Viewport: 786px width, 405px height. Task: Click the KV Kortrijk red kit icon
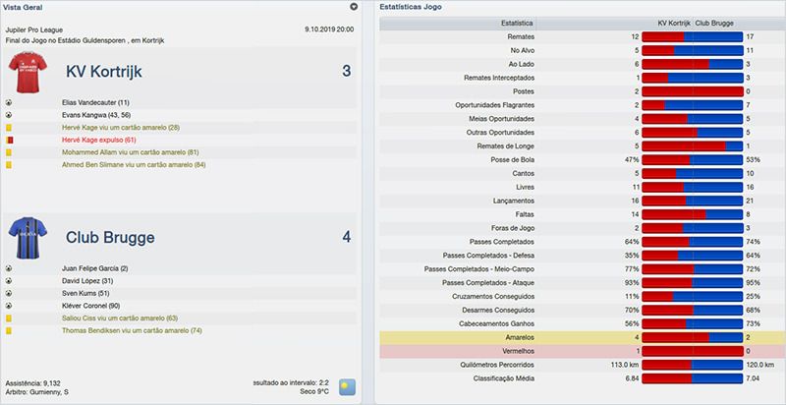click(x=28, y=73)
